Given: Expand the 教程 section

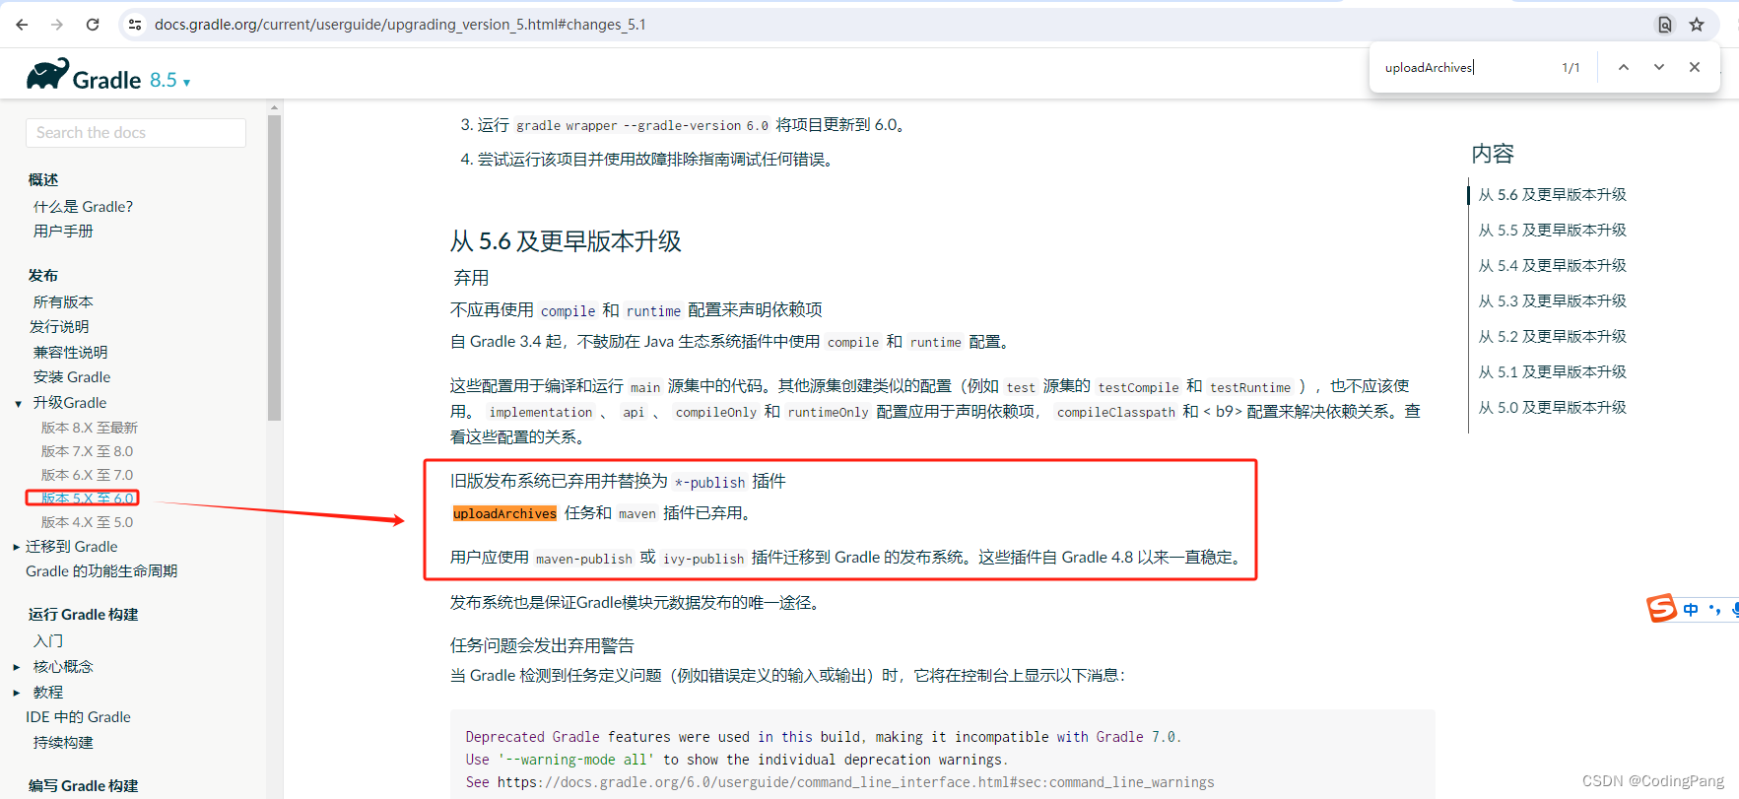Looking at the screenshot, I should click(x=16, y=693).
